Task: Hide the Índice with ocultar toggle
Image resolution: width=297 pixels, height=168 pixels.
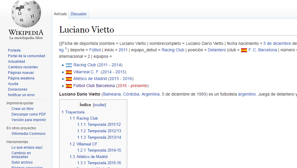Action: click(100, 105)
